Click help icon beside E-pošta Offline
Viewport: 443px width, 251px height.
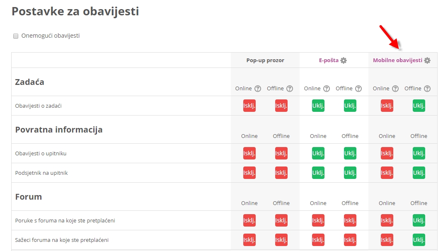pyautogui.click(x=358, y=89)
